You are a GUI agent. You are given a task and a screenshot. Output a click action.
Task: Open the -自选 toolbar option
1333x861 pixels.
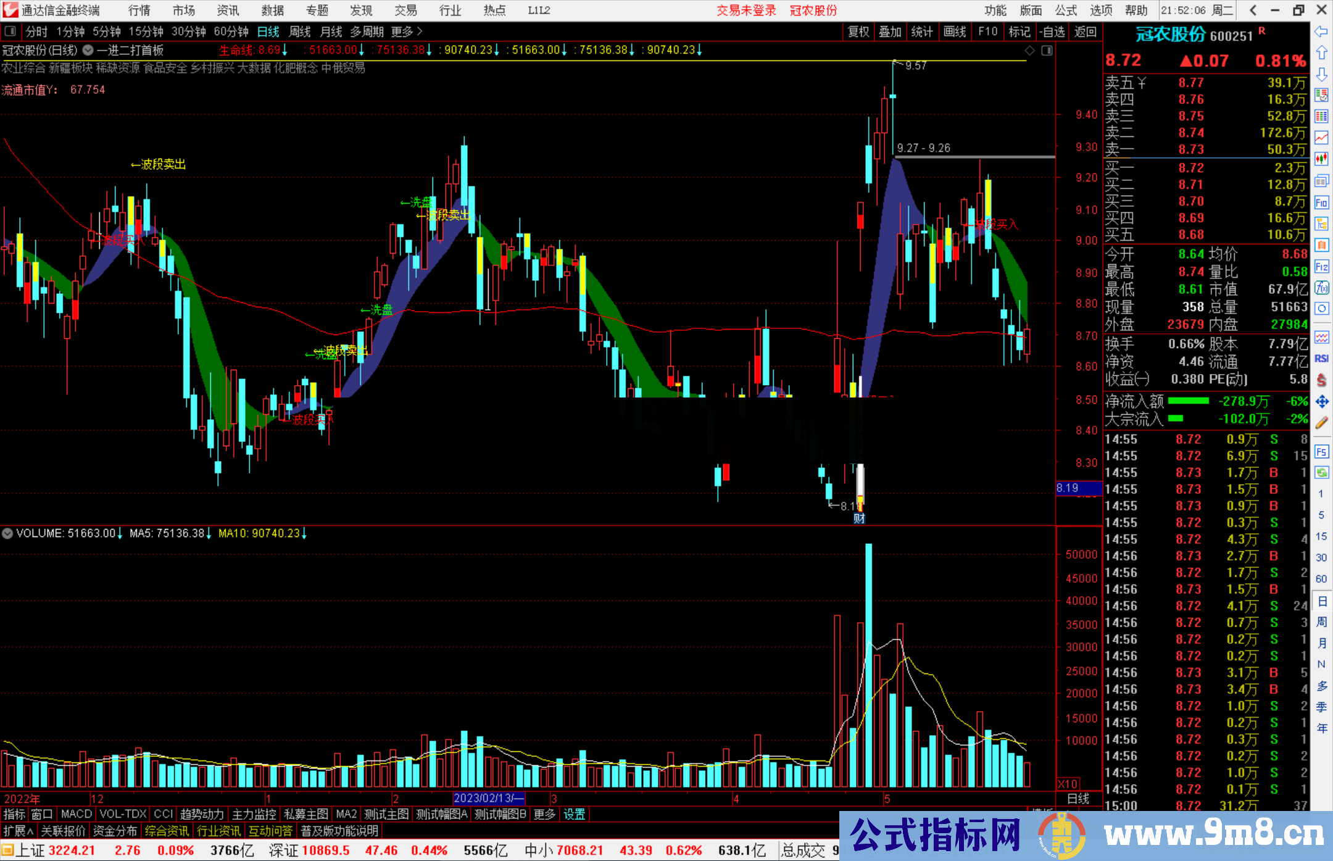click(x=1052, y=31)
